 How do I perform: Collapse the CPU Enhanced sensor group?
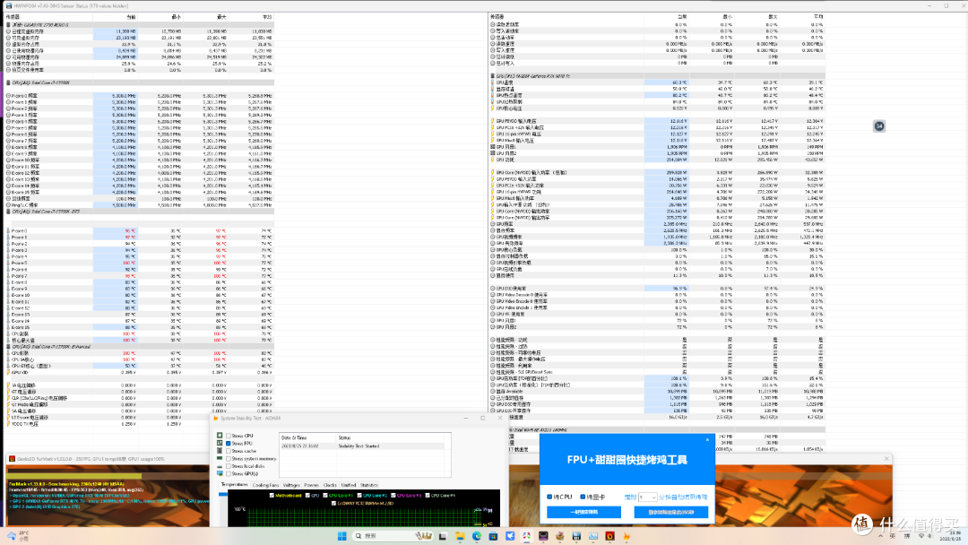click(x=8, y=346)
